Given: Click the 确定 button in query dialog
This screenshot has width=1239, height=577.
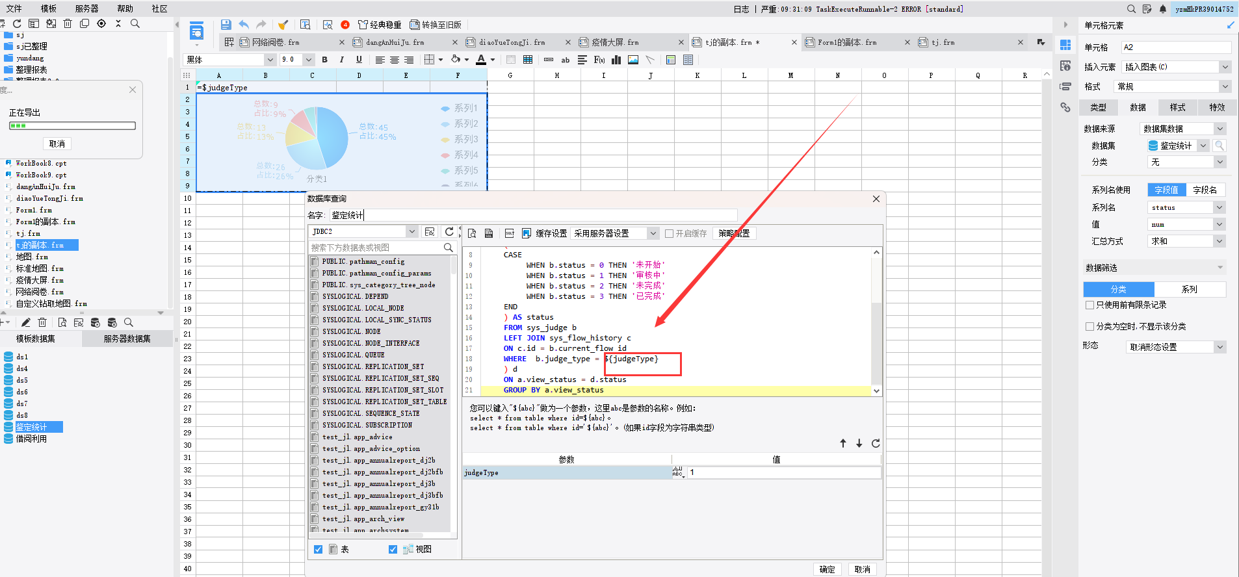Looking at the screenshot, I should tap(827, 569).
